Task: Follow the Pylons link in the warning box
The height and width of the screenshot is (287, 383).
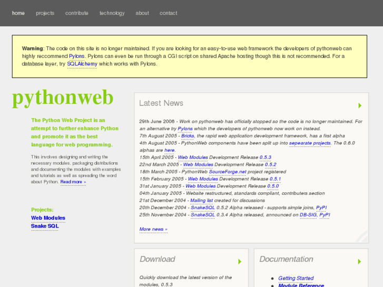Action: [x=77, y=56]
